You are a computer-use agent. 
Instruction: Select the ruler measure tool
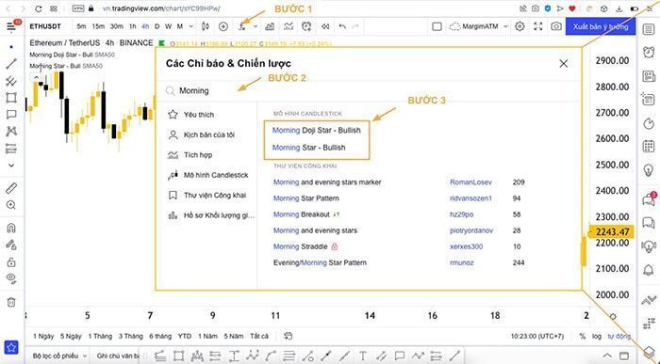11,188
